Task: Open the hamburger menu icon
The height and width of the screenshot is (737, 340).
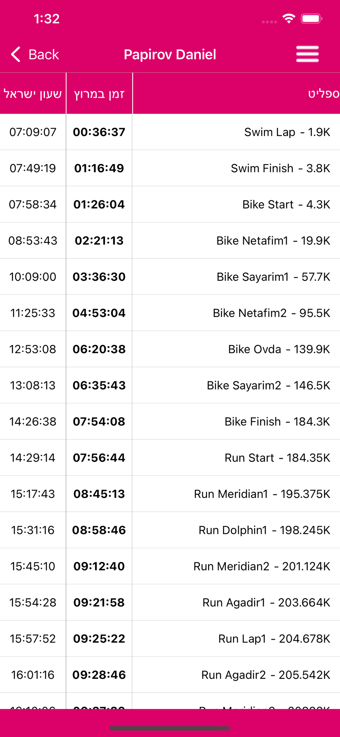Action: click(307, 54)
